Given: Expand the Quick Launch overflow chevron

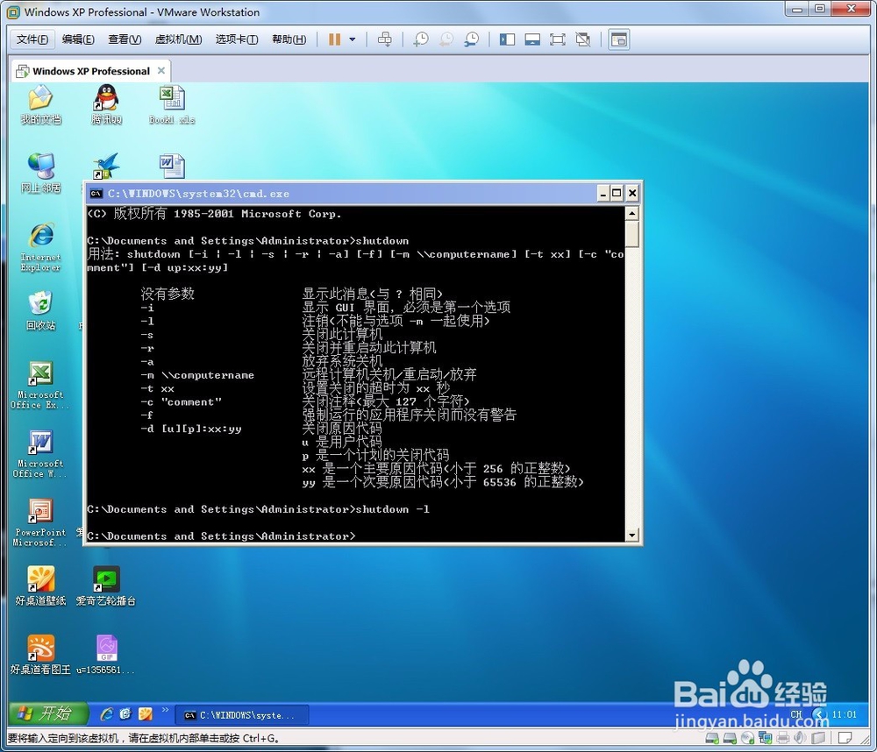Looking at the screenshot, I should 165,710.
